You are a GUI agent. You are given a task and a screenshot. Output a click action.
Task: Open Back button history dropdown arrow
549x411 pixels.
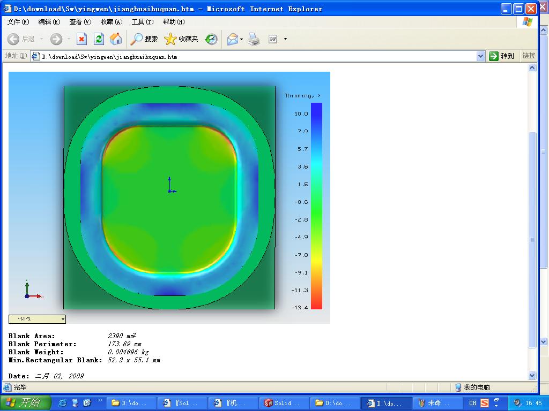[x=41, y=39]
